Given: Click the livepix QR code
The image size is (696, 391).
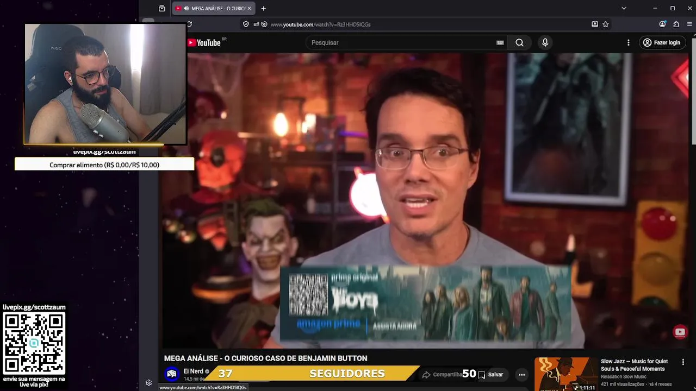Looking at the screenshot, I should tap(34, 344).
